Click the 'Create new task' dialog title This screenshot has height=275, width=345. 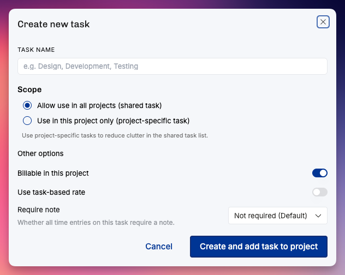[53, 24]
